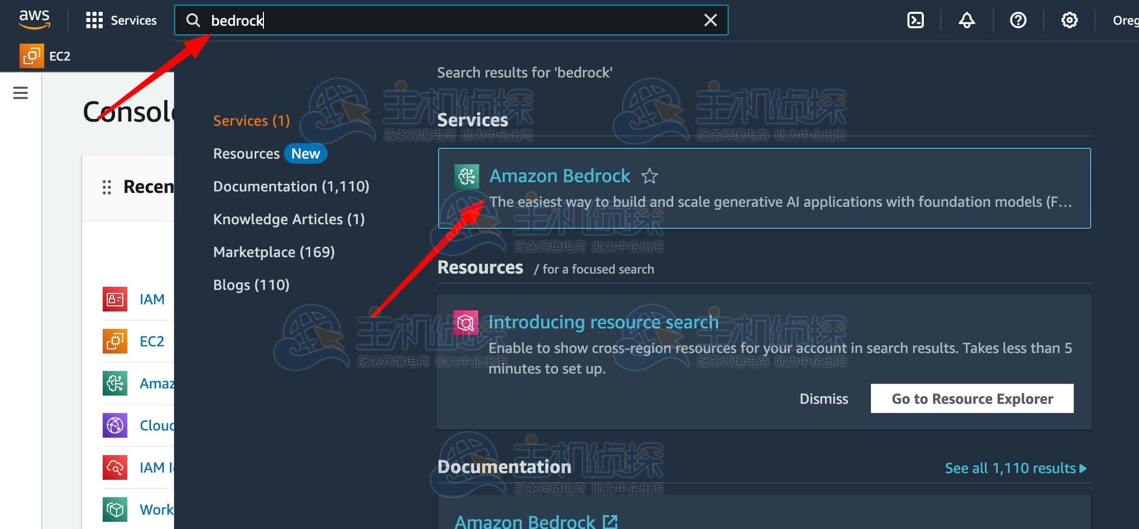Click the Go to Resource Explorer button
This screenshot has height=529, width=1139.
pyautogui.click(x=972, y=399)
